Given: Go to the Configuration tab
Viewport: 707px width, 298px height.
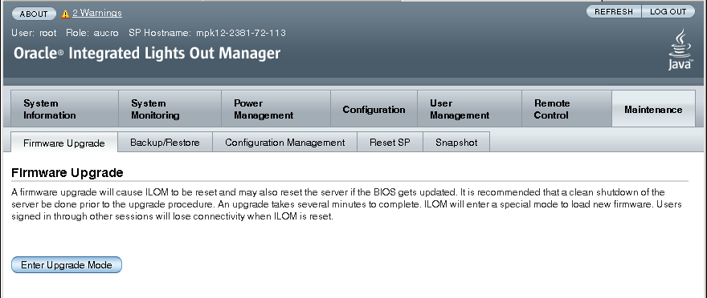Looking at the screenshot, I should click(x=374, y=109).
